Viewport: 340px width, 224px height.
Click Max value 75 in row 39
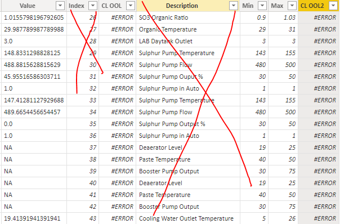[x=292, y=171]
